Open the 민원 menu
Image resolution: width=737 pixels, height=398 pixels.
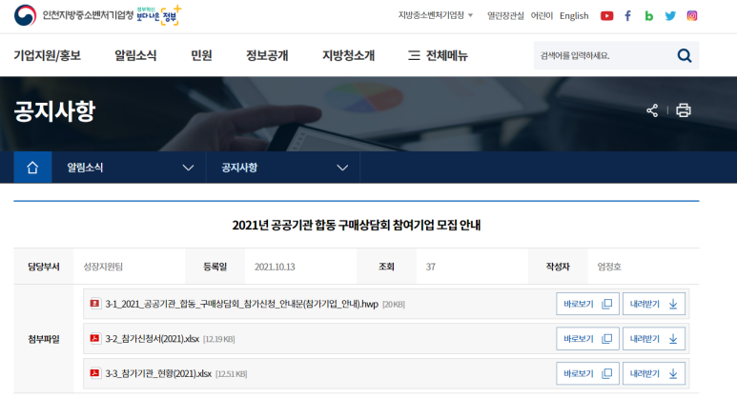201,56
